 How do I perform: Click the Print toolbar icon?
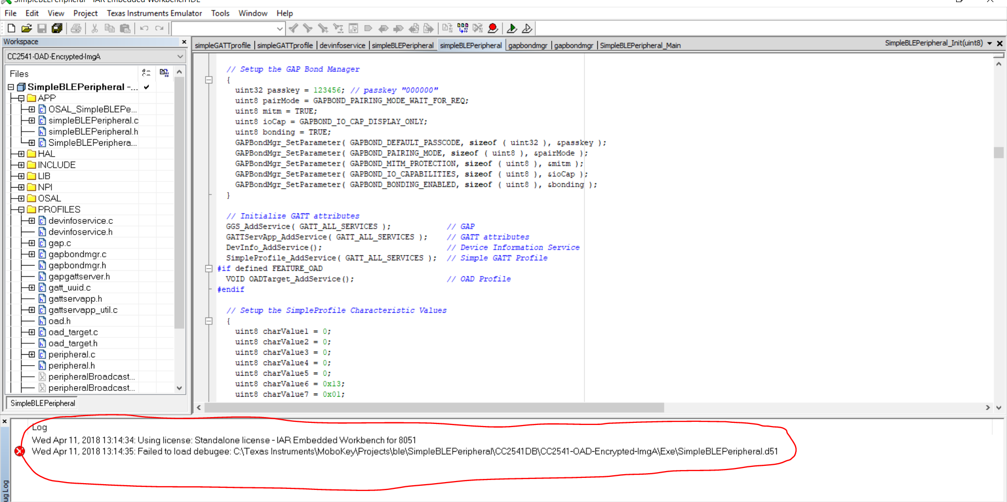[x=76, y=28]
